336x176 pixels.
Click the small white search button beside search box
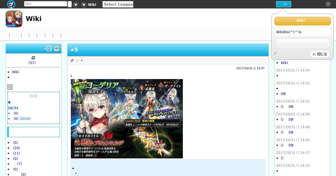70,4
